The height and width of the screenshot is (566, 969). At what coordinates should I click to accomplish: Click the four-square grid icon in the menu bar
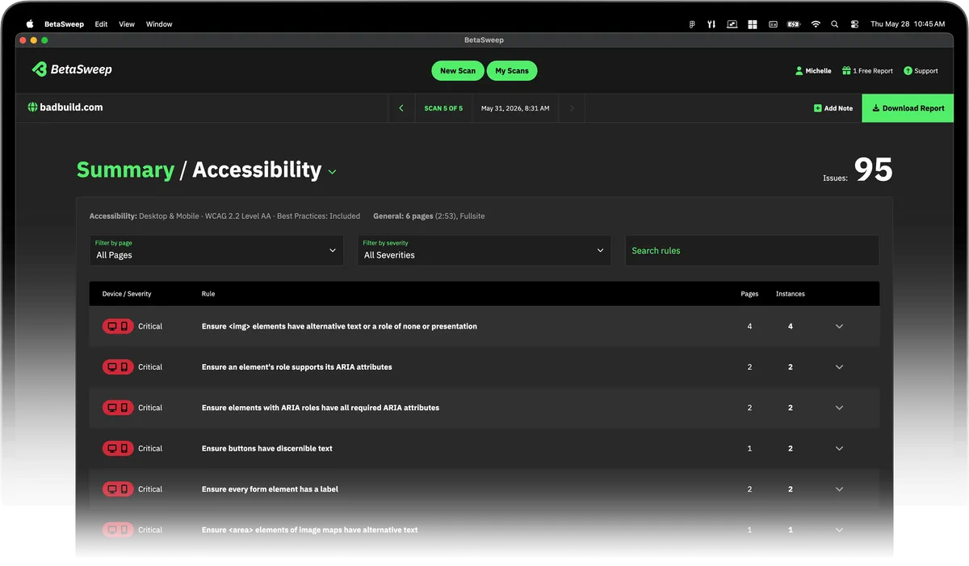pos(753,24)
